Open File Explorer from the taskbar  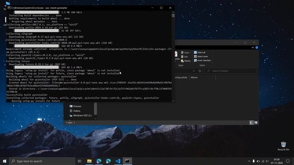click(89, 161)
